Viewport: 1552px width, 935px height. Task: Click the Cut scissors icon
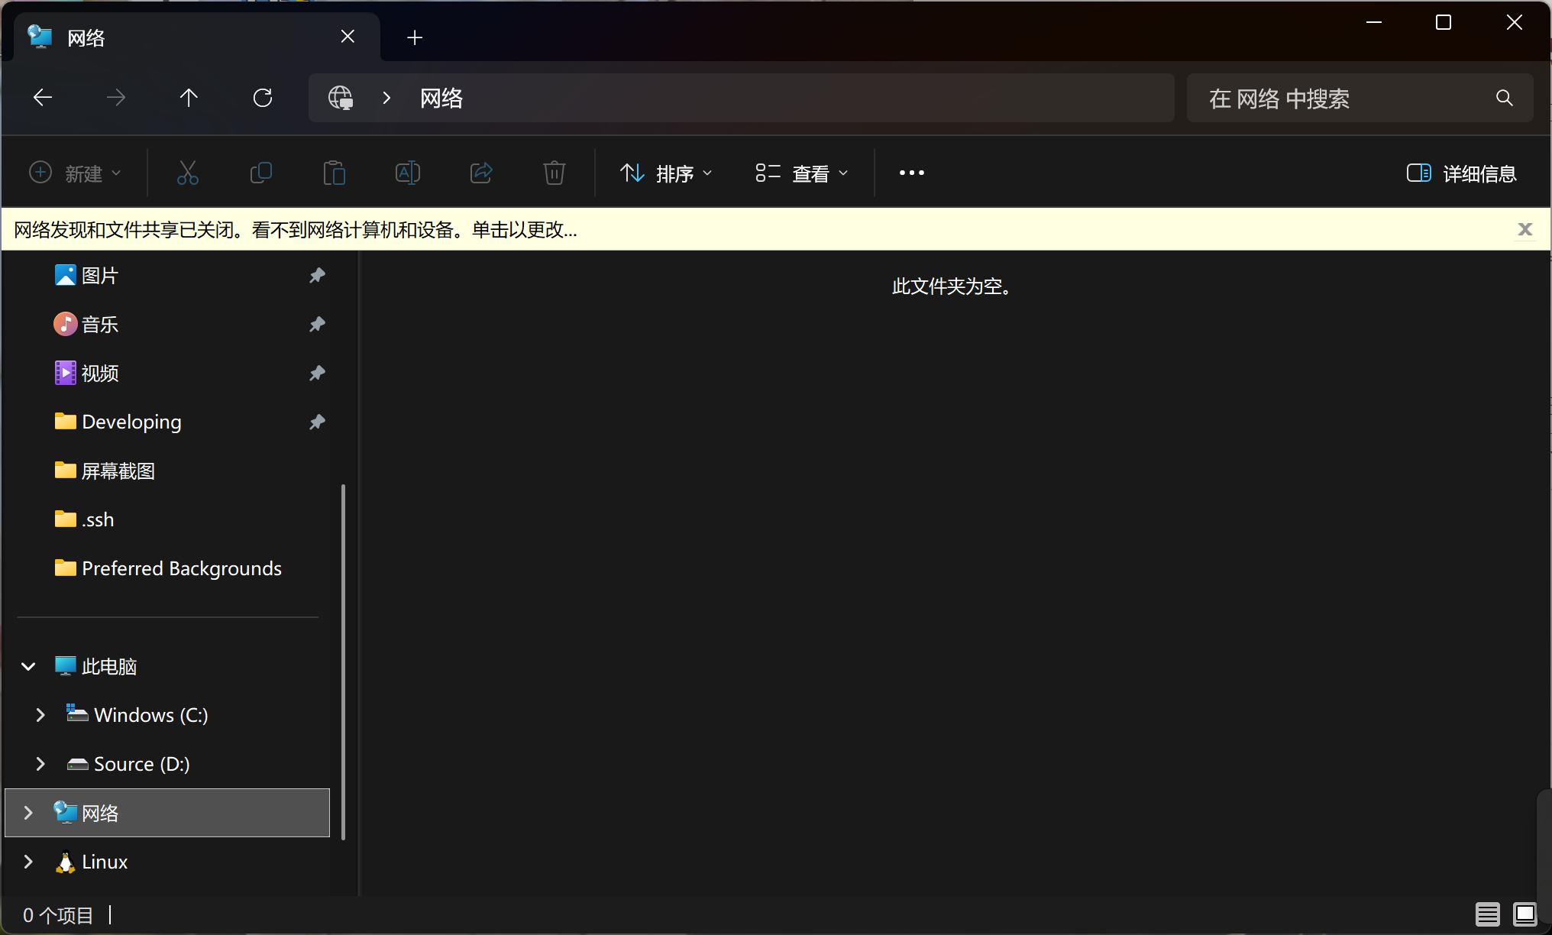click(x=188, y=173)
